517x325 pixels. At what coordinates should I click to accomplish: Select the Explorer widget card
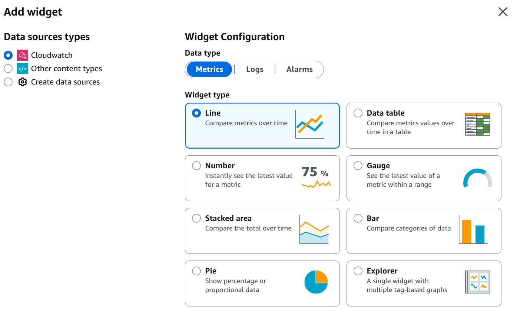(358, 271)
